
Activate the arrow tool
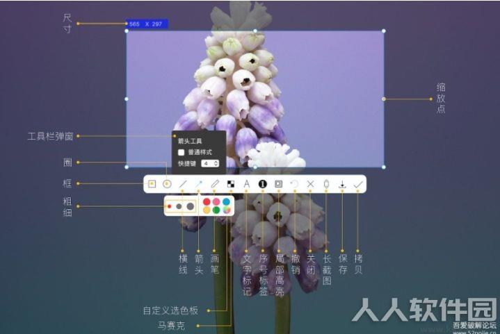(199, 184)
